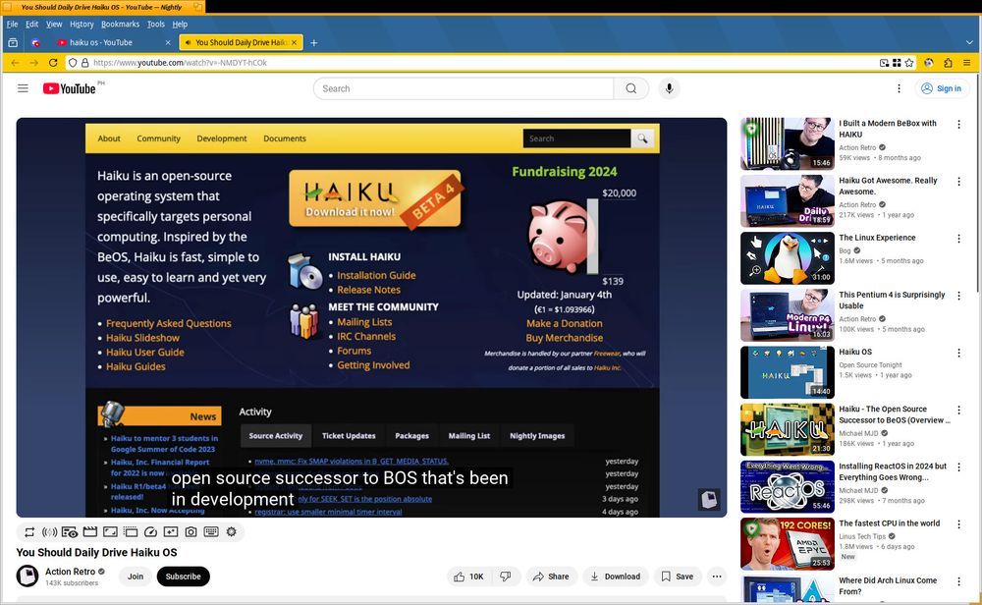Image resolution: width=982 pixels, height=605 pixels.
Task: Click the Subscribe button
Action: click(184, 577)
